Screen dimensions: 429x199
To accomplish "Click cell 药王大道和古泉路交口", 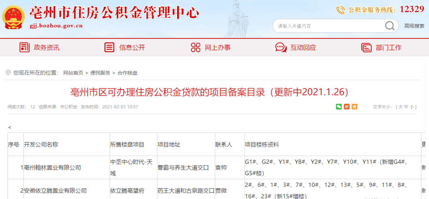I will [x=186, y=191].
